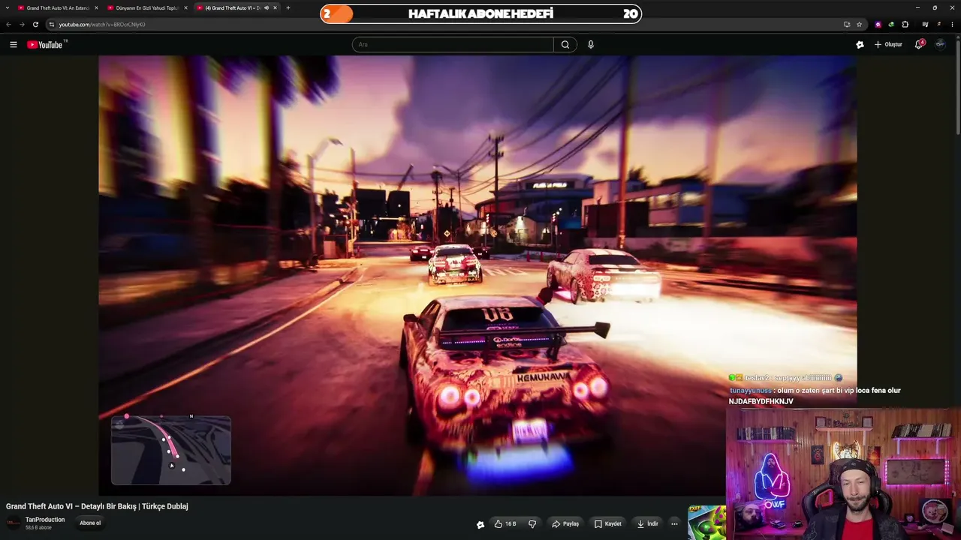This screenshot has height=540, width=961.
Task: Open a new browser tab
Action: tap(288, 8)
